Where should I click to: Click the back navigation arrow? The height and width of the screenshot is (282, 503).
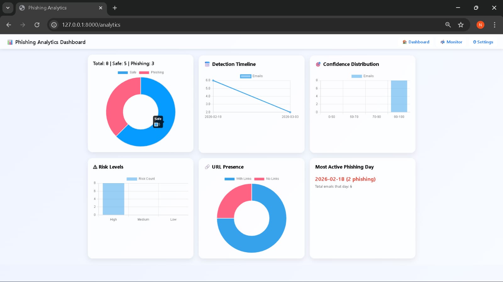9,25
